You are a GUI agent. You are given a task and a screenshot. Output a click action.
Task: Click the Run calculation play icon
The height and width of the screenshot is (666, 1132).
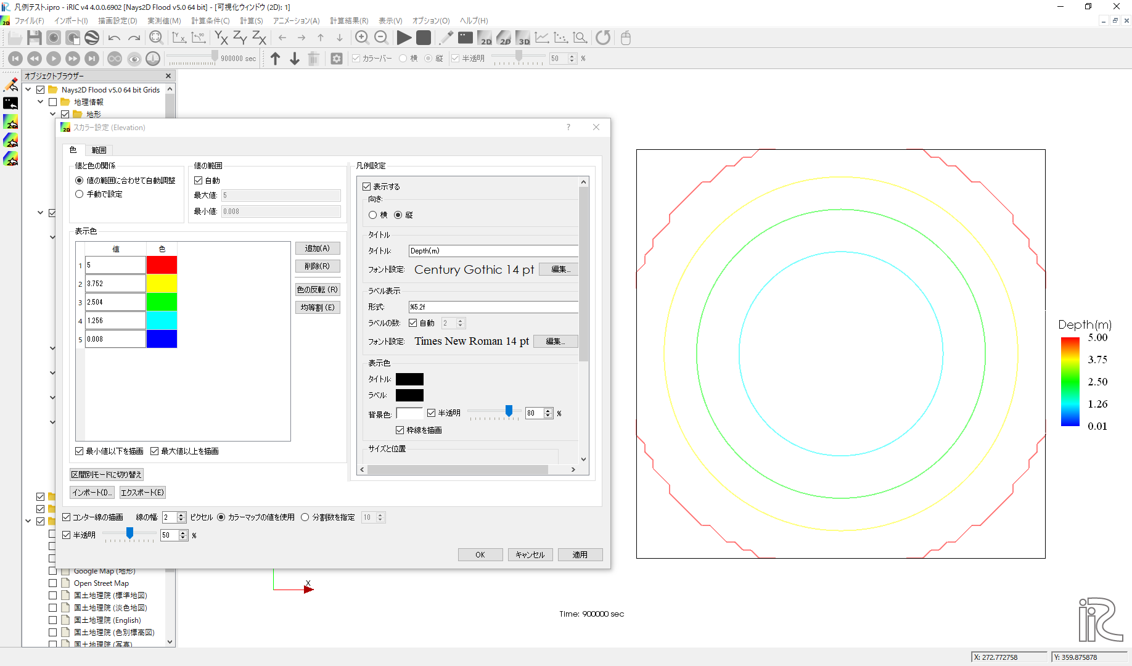pyautogui.click(x=404, y=38)
